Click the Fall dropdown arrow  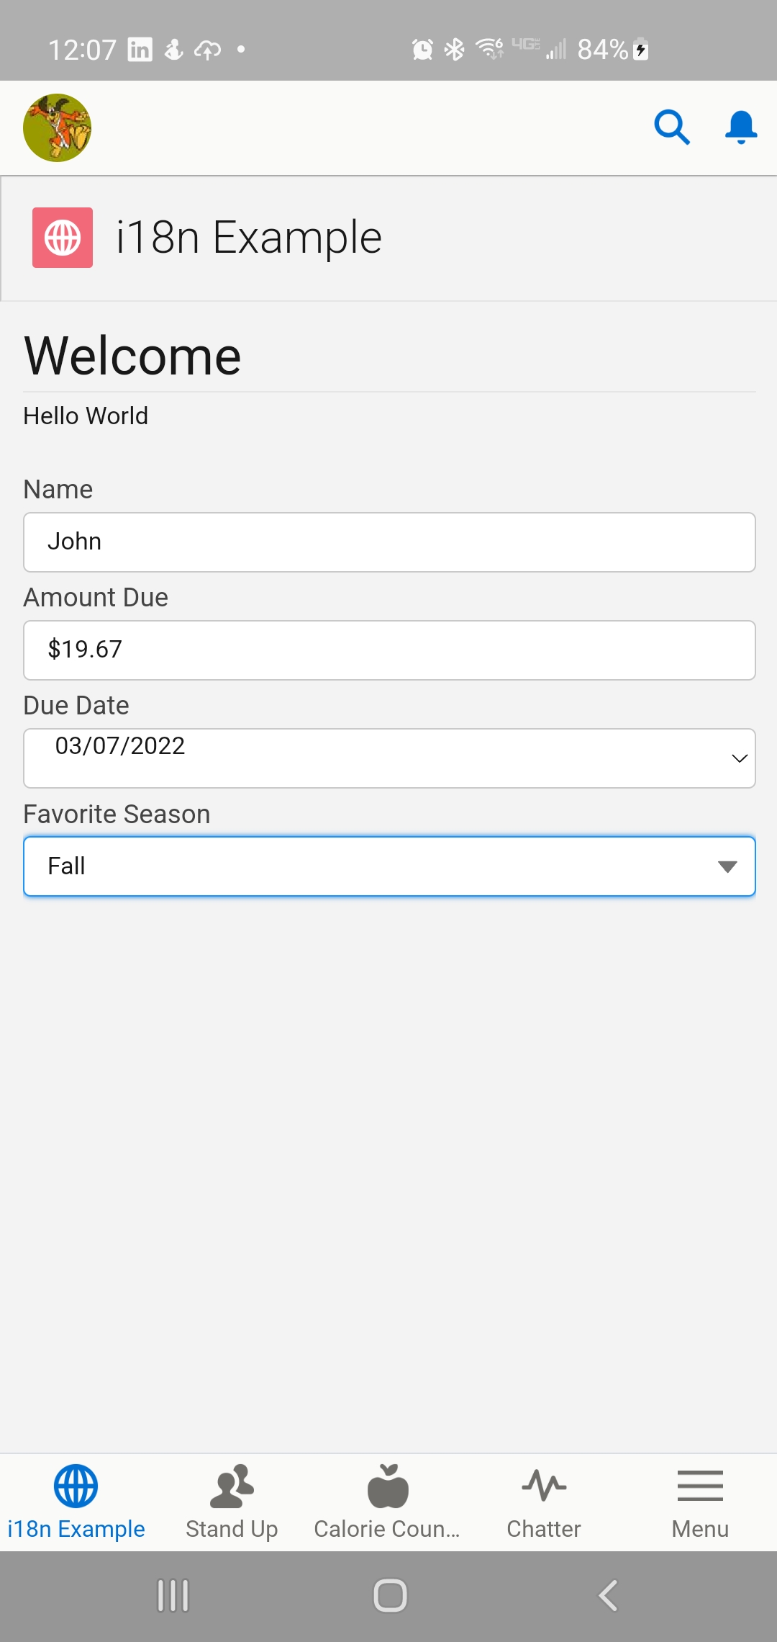tap(727, 866)
